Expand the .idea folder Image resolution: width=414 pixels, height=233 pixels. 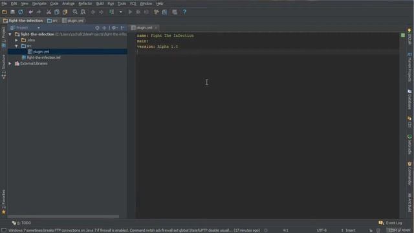[x=17, y=40]
